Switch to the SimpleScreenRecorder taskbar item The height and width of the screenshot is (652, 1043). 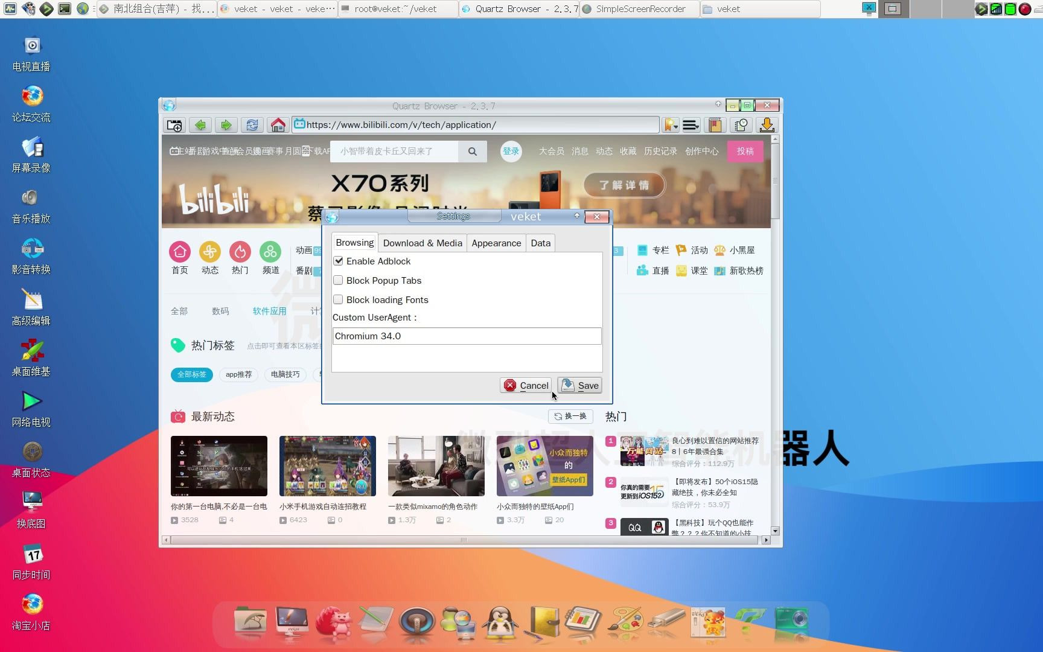click(639, 9)
